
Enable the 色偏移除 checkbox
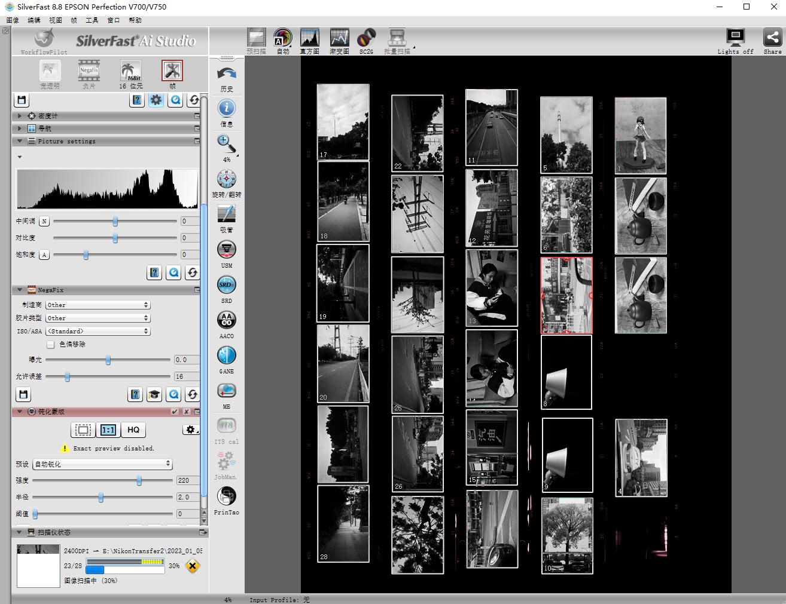click(x=51, y=345)
